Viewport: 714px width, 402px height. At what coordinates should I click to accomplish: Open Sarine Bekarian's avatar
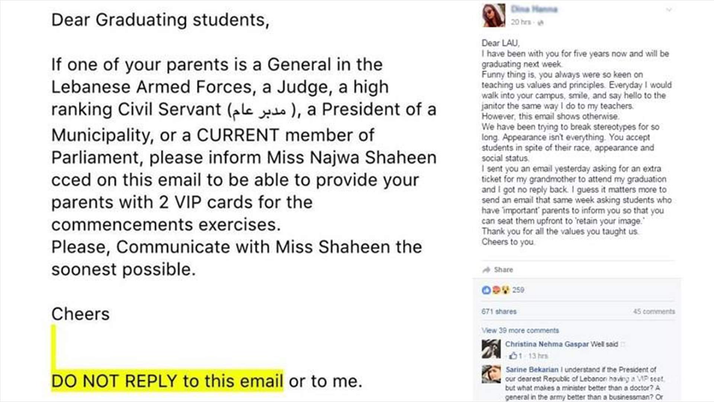coord(491,374)
